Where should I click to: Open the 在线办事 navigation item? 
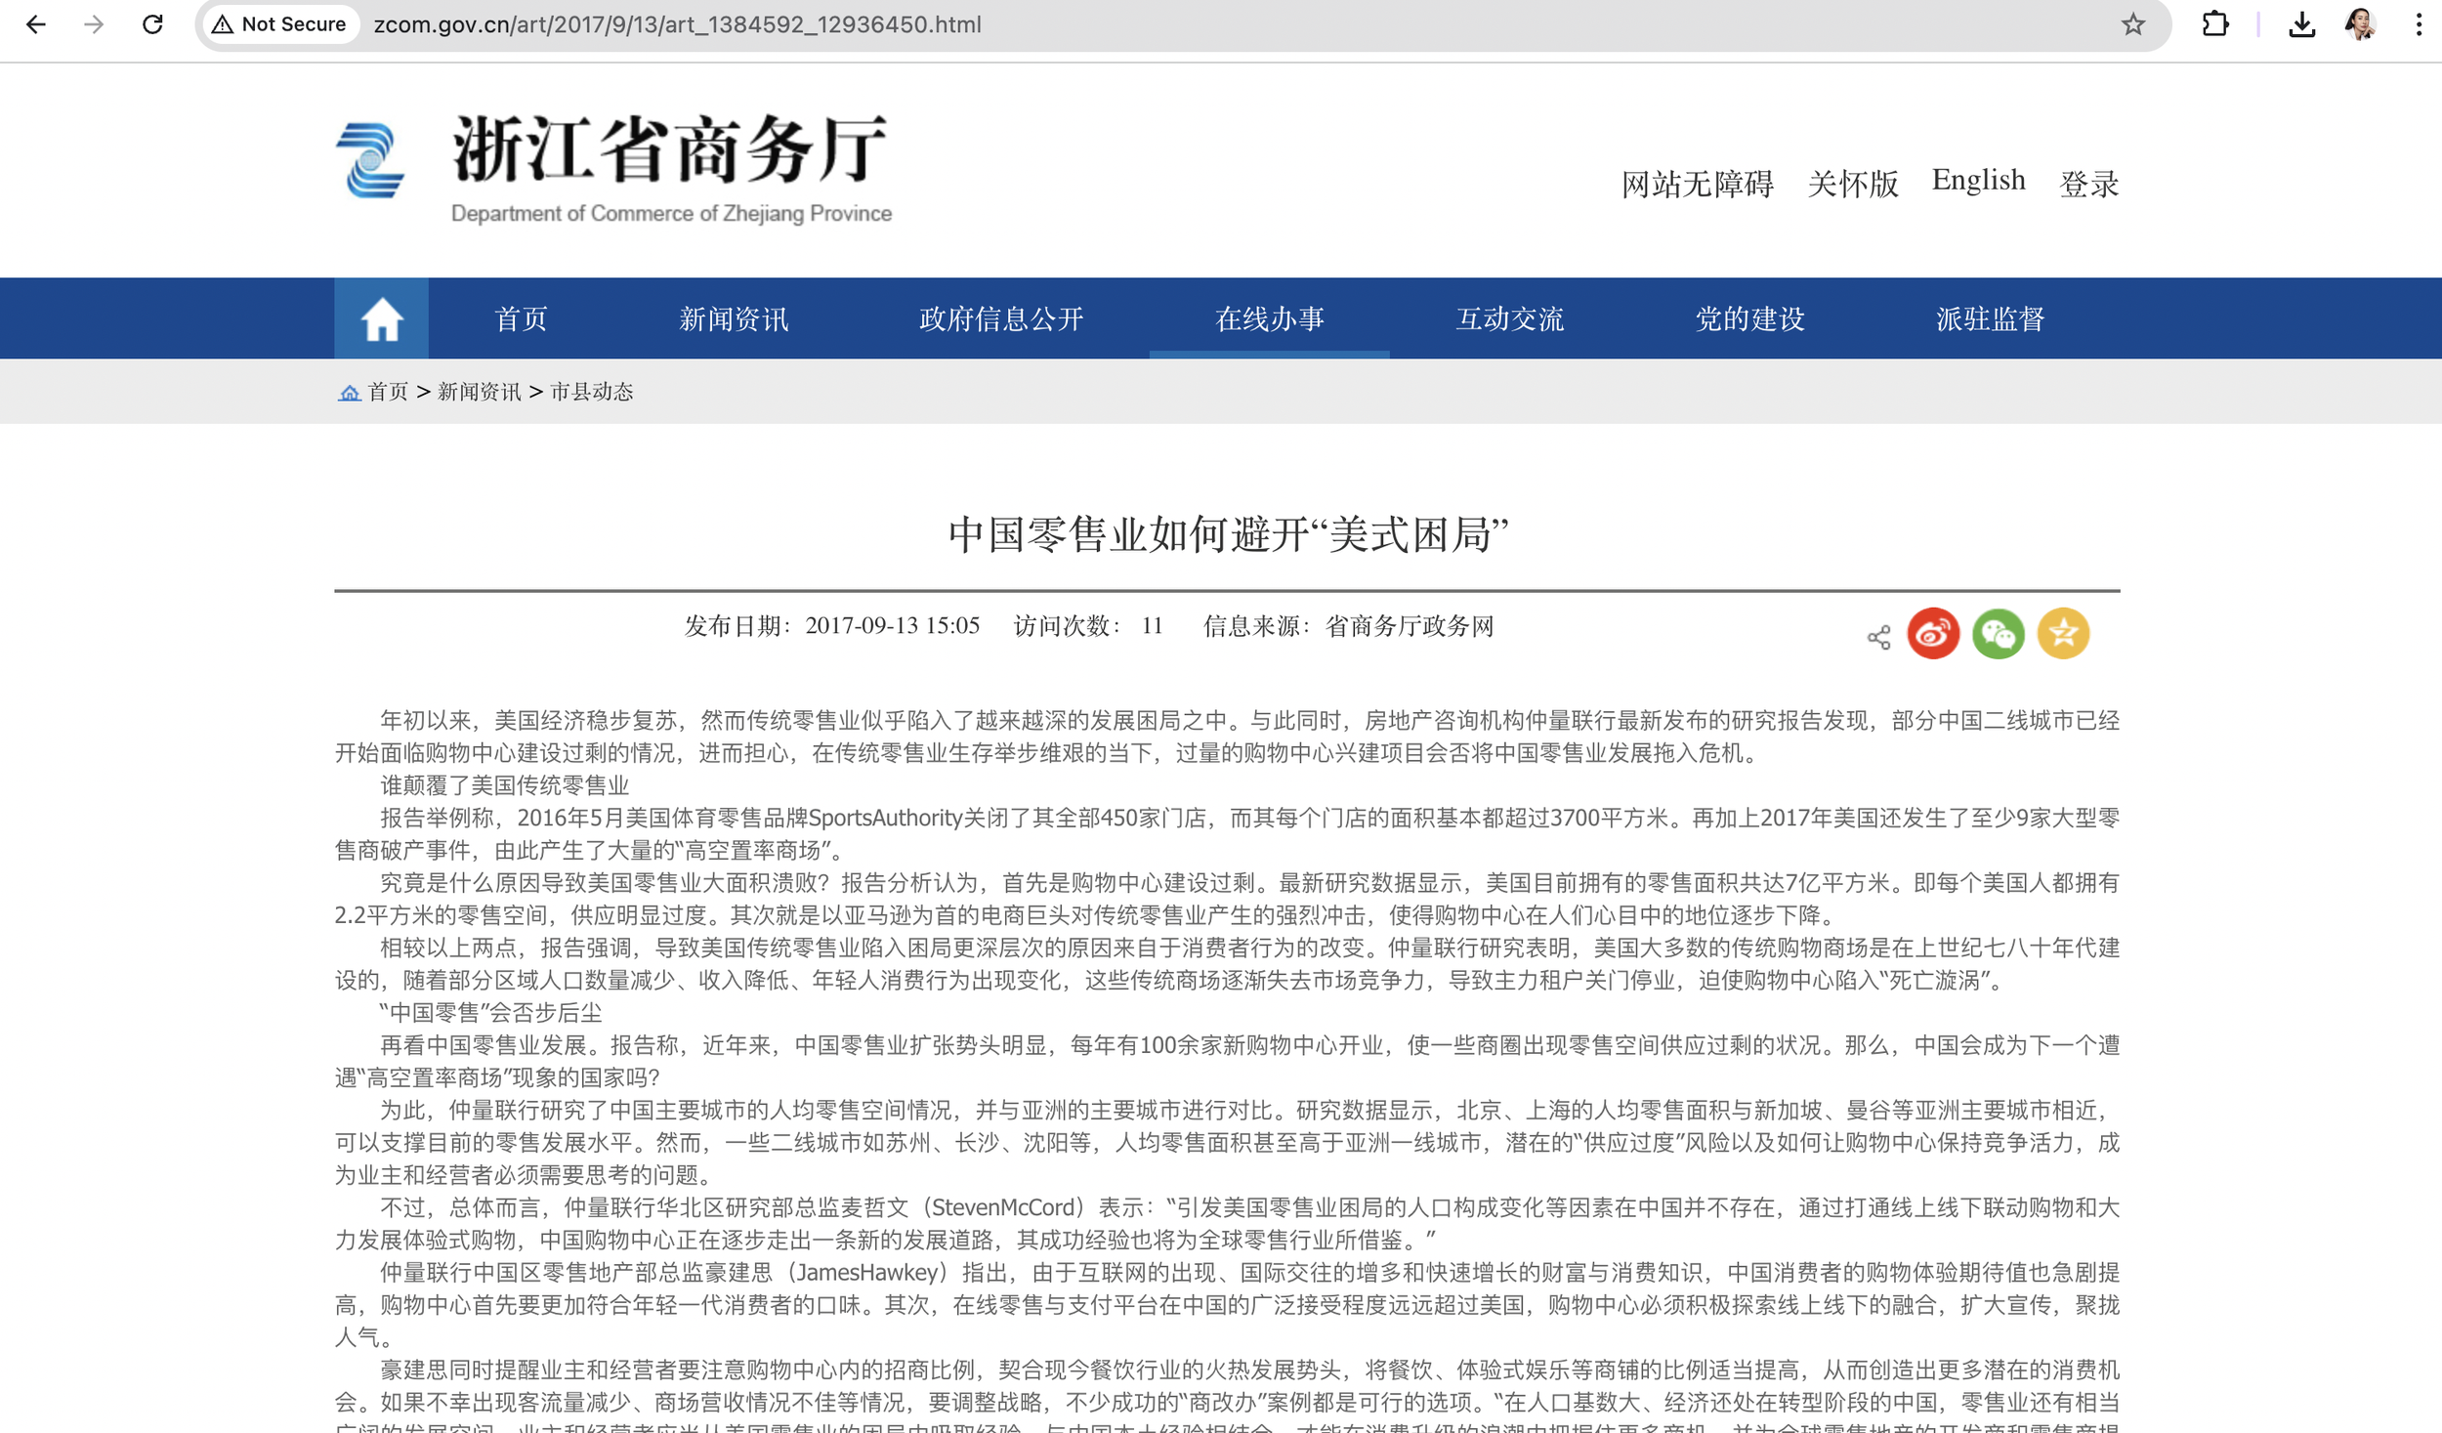click(x=1269, y=319)
